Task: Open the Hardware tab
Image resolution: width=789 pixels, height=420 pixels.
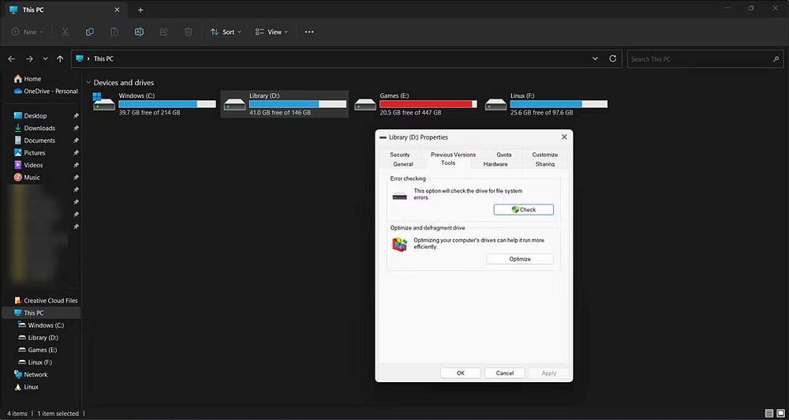Action: pos(495,163)
